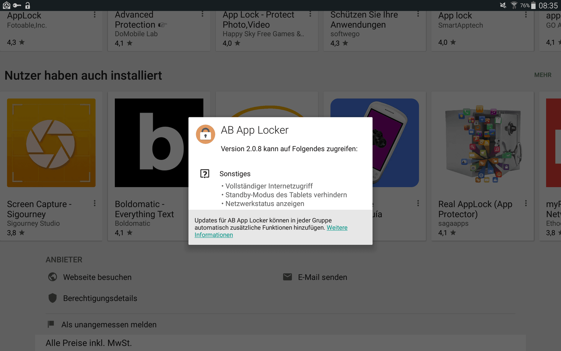The width and height of the screenshot is (561, 351).
Task: Open overflow menu for App lock by SmartApptech
Action: (526, 15)
